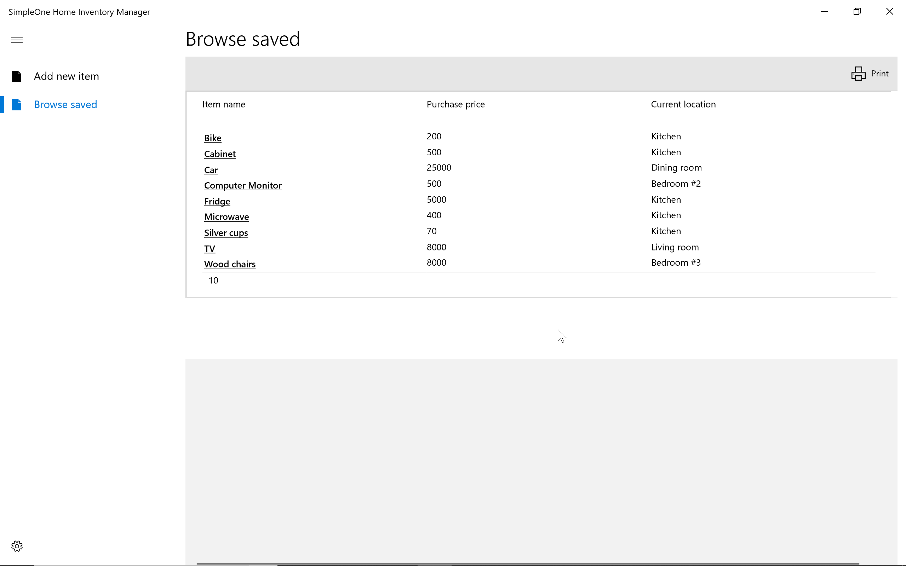Close the Home Inventory Manager window
Viewport: 906px width, 566px height.
click(x=889, y=12)
